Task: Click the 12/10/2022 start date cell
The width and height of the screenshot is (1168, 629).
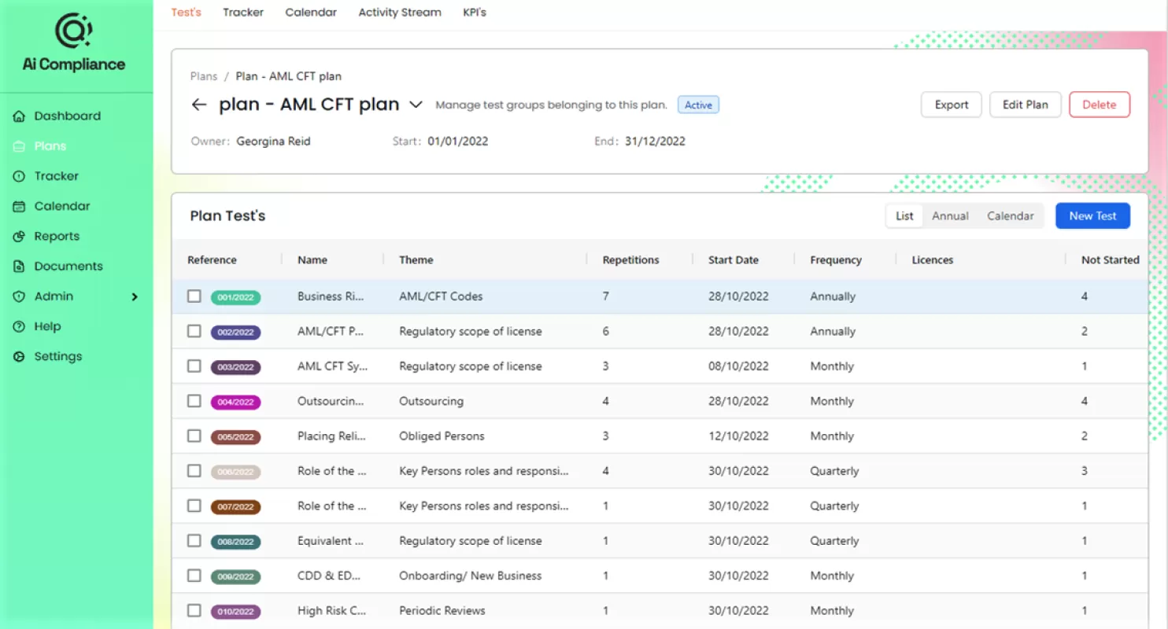Action: coord(738,436)
